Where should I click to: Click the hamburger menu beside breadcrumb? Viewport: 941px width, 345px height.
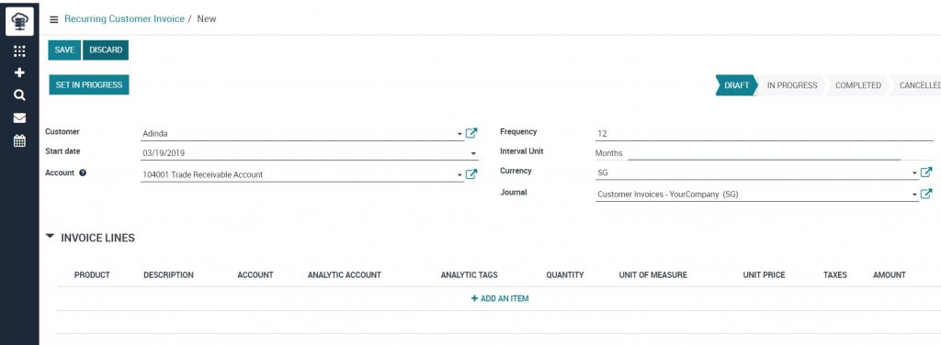54,19
